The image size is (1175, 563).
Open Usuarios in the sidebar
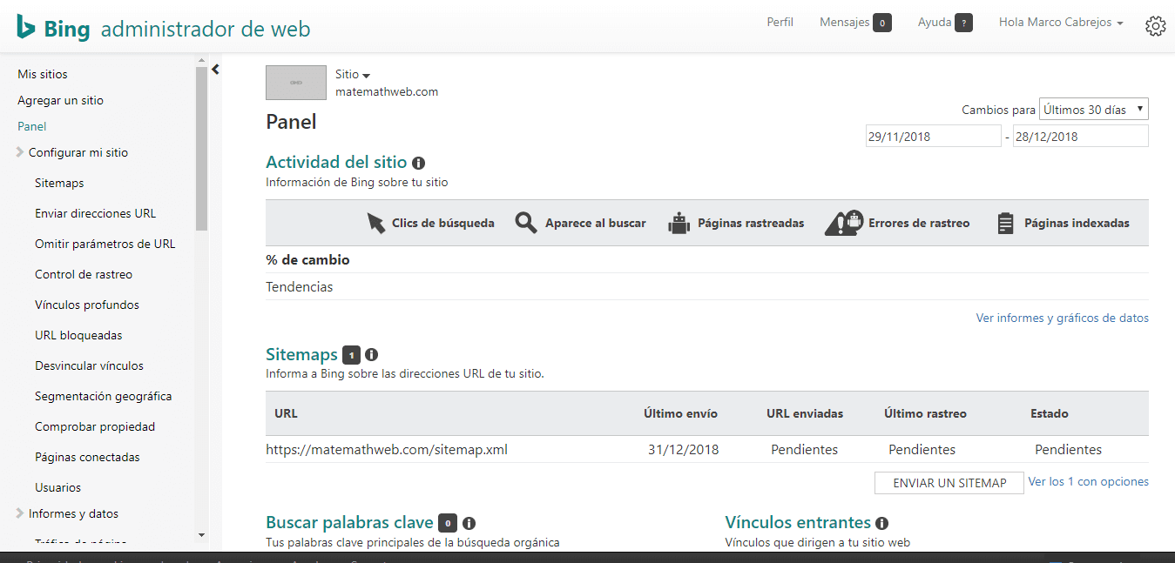click(57, 487)
